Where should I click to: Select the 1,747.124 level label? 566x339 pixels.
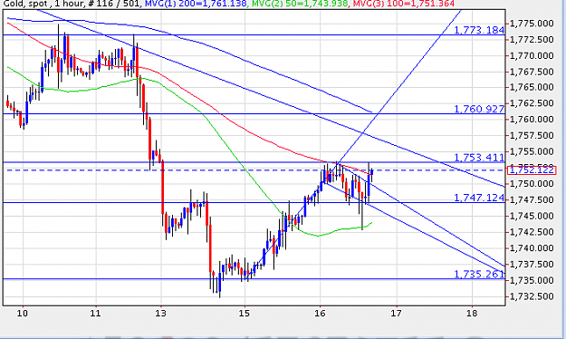(x=479, y=198)
